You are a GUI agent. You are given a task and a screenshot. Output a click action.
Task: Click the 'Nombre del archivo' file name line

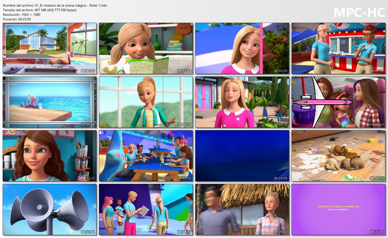pos(55,5)
